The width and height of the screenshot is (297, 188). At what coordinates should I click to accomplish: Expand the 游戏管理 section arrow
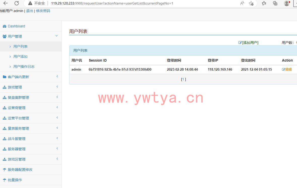pyautogui.click(x=57, y=87)
